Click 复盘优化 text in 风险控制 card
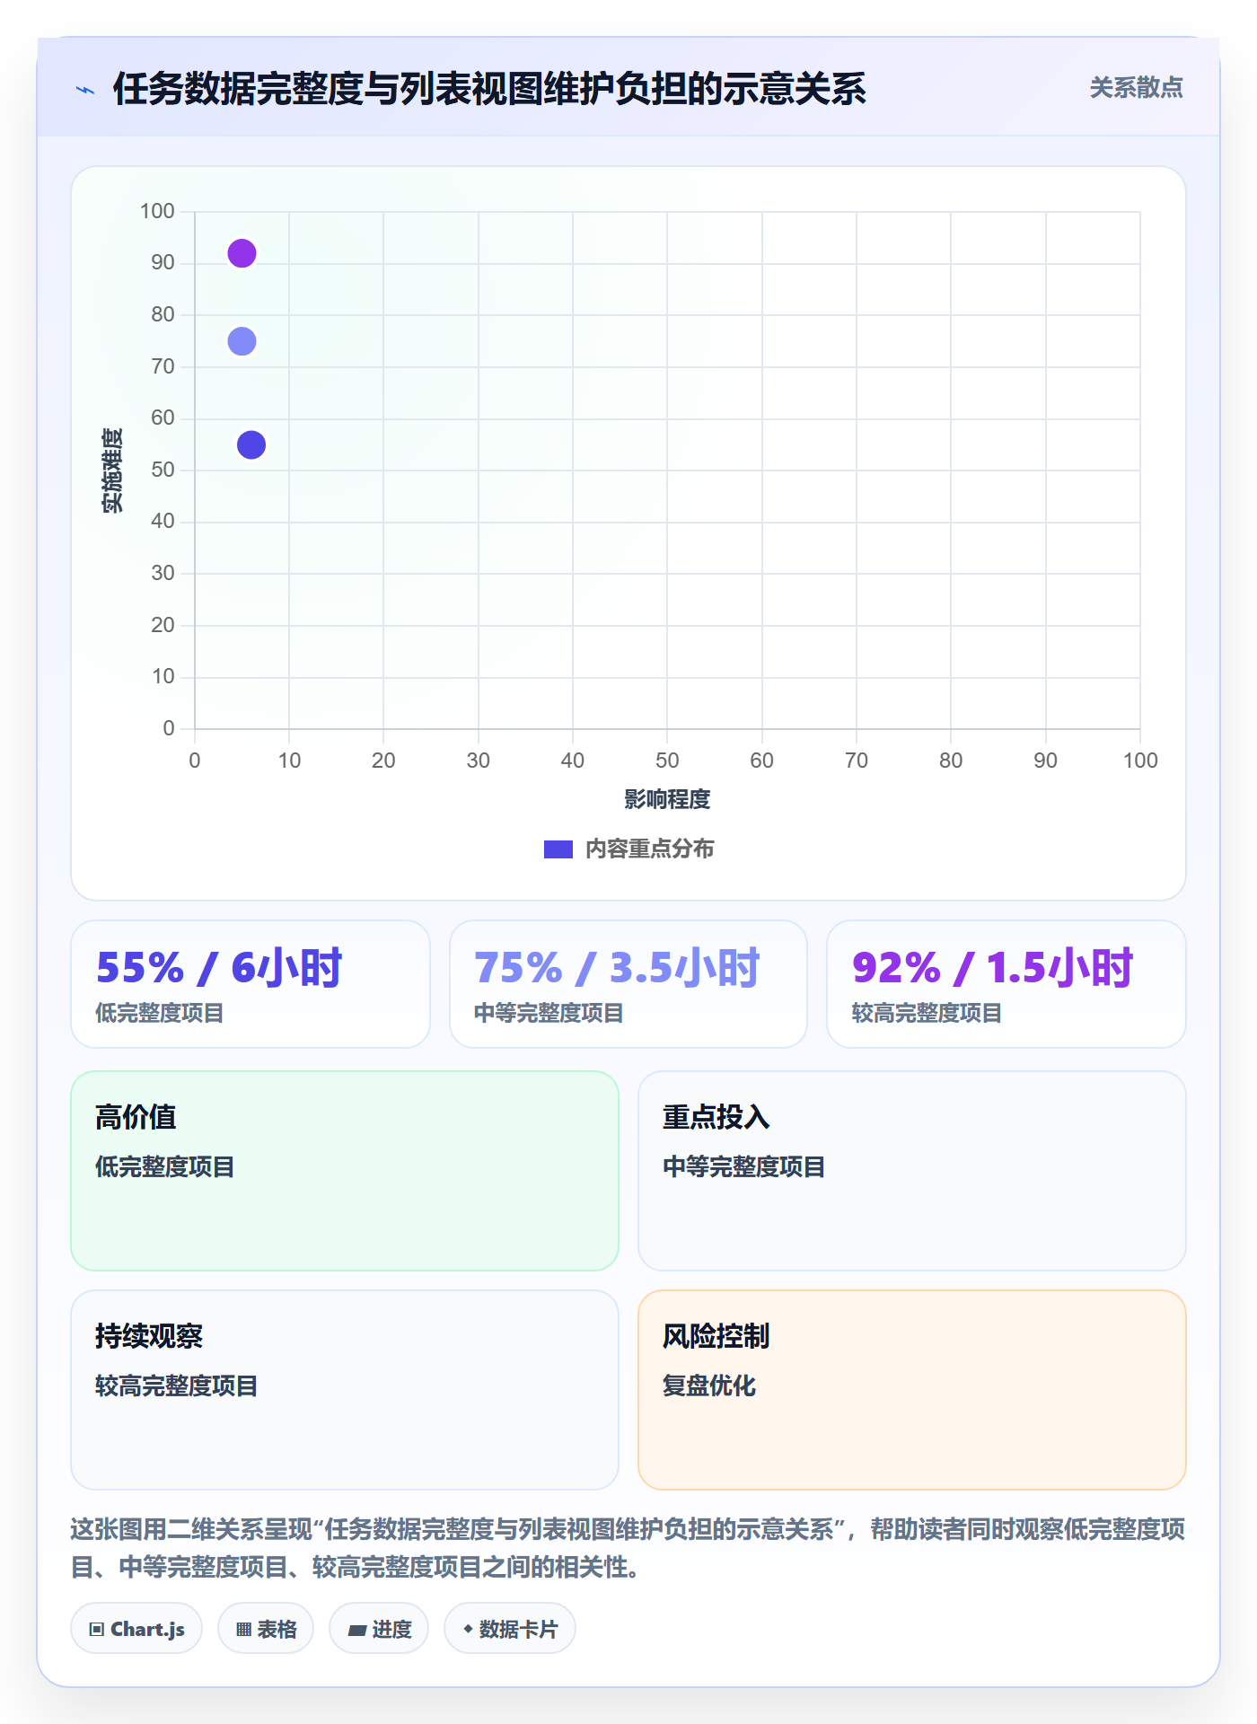The image size is (1257, 1724). coord(709,1385)
